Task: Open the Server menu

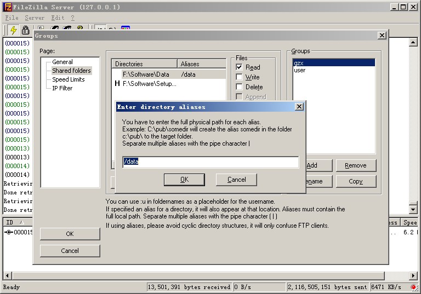Action: [35, 18]
